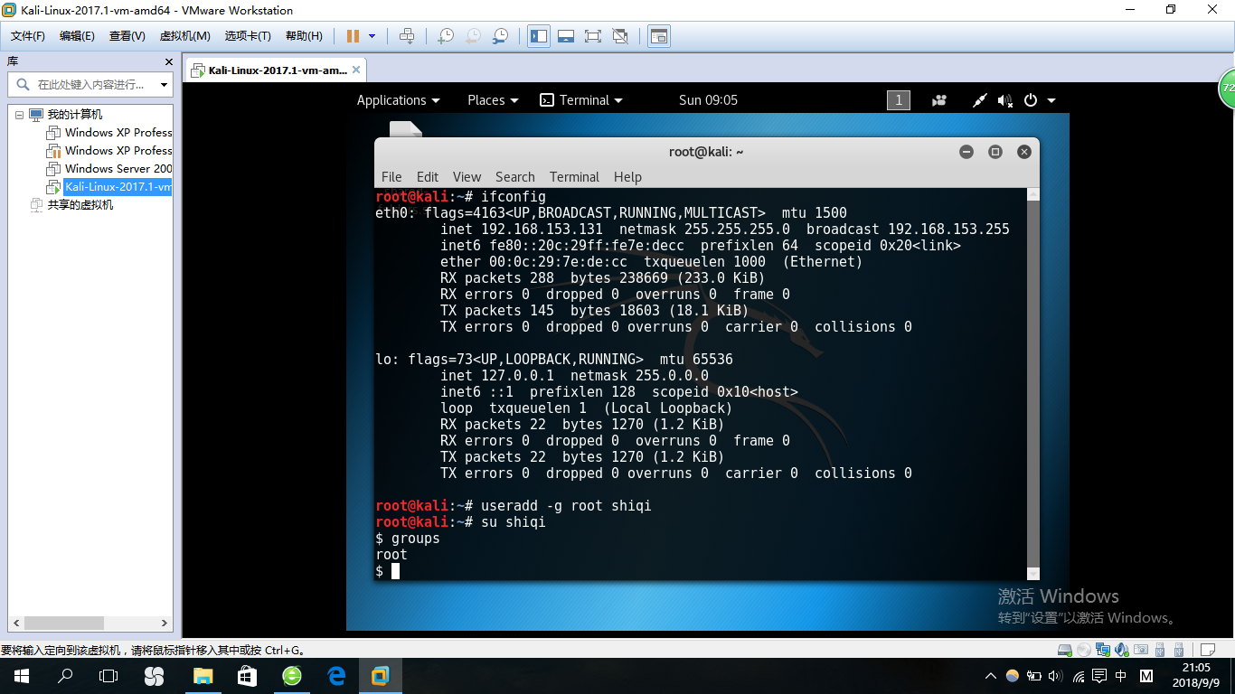
Task: Open the 文件(F) menu
Action: [x=28, y=36]
